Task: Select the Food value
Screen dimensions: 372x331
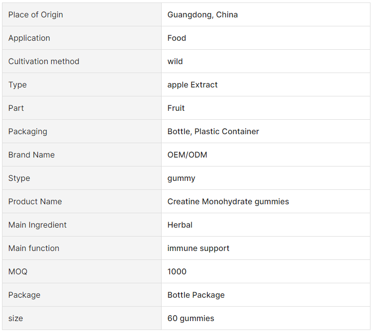Action: pyautogui.click(x=177, y=38)
